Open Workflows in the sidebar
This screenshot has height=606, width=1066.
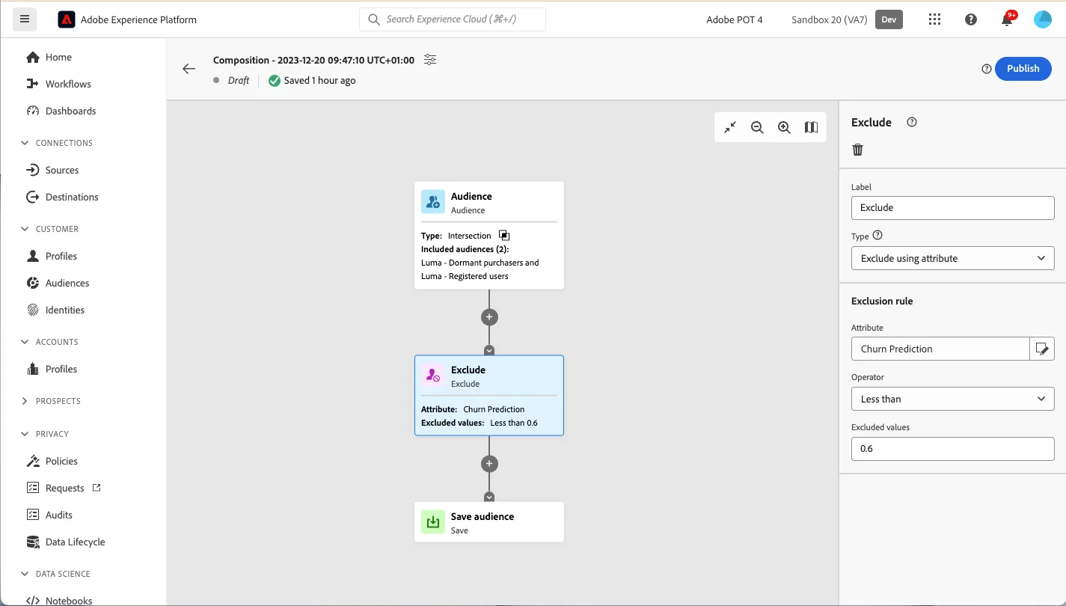[x=58, y=84]
